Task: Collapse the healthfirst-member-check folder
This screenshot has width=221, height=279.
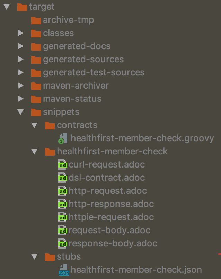Action: point(34,152)
